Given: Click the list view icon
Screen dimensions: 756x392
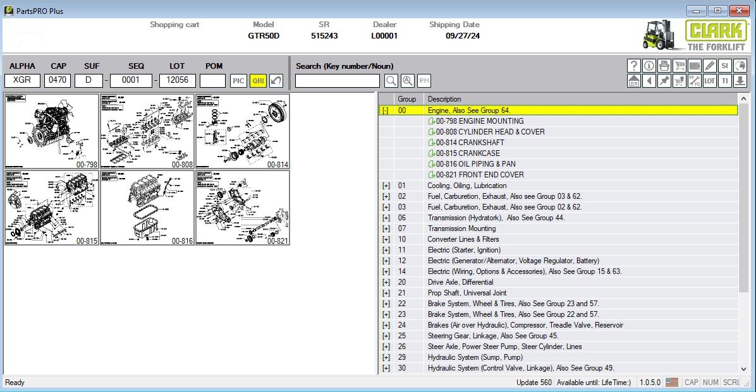Looking at the screenshot, I should click(x=694, y=66).
